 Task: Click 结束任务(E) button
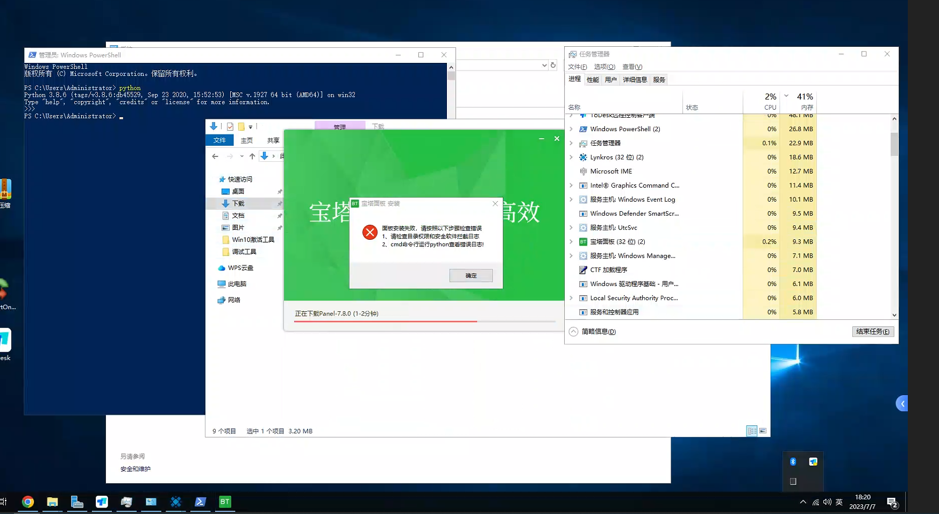[x=873, y=331]
